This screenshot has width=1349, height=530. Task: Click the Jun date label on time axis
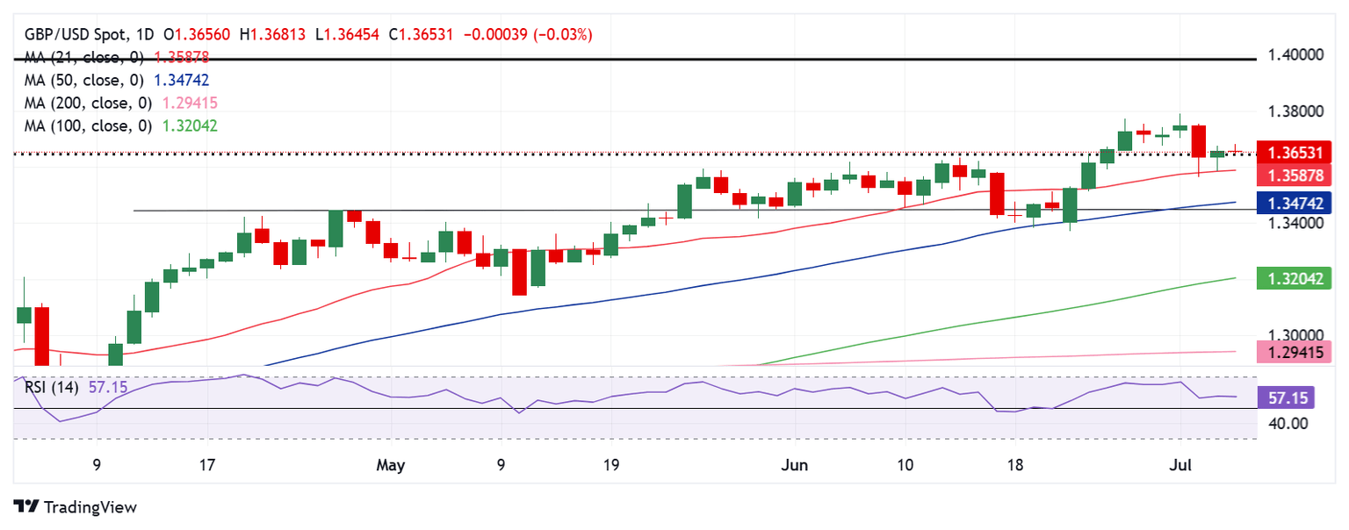coord(795,465)
